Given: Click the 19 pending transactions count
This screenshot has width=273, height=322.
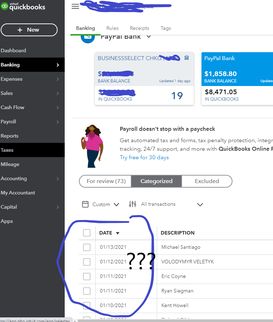Looking at the screenshot, I should pos(177,96).
